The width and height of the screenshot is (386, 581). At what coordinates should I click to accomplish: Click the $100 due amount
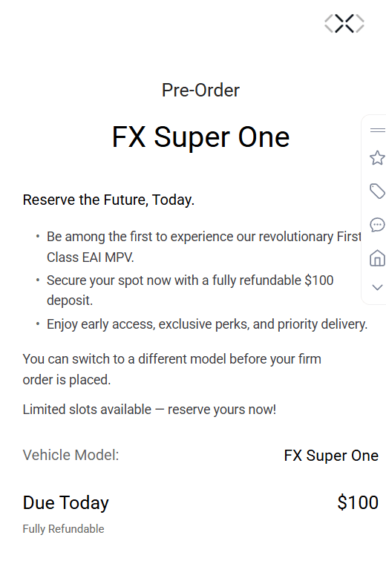tap(358, 503)
